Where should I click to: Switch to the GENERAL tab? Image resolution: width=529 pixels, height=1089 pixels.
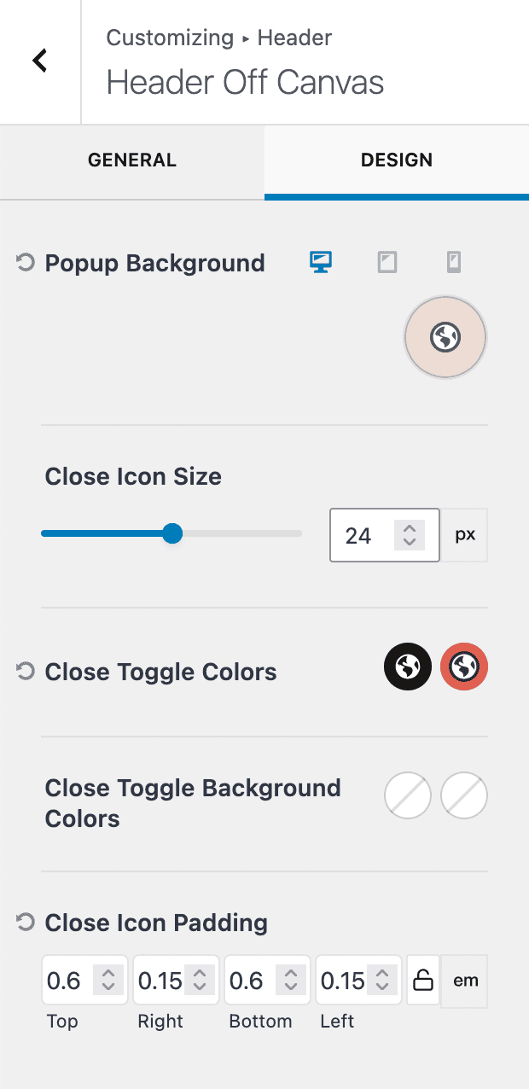pyautogui.click(x=131, y=160)
